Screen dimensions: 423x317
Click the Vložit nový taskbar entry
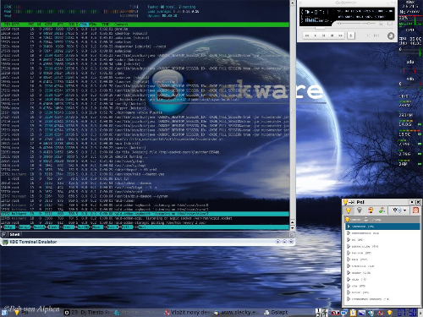coord(187,313)
